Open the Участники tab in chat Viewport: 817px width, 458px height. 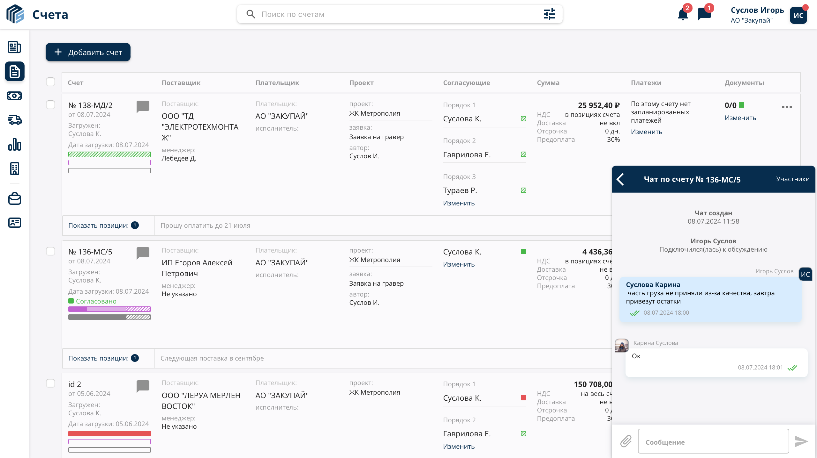[793, 179]
